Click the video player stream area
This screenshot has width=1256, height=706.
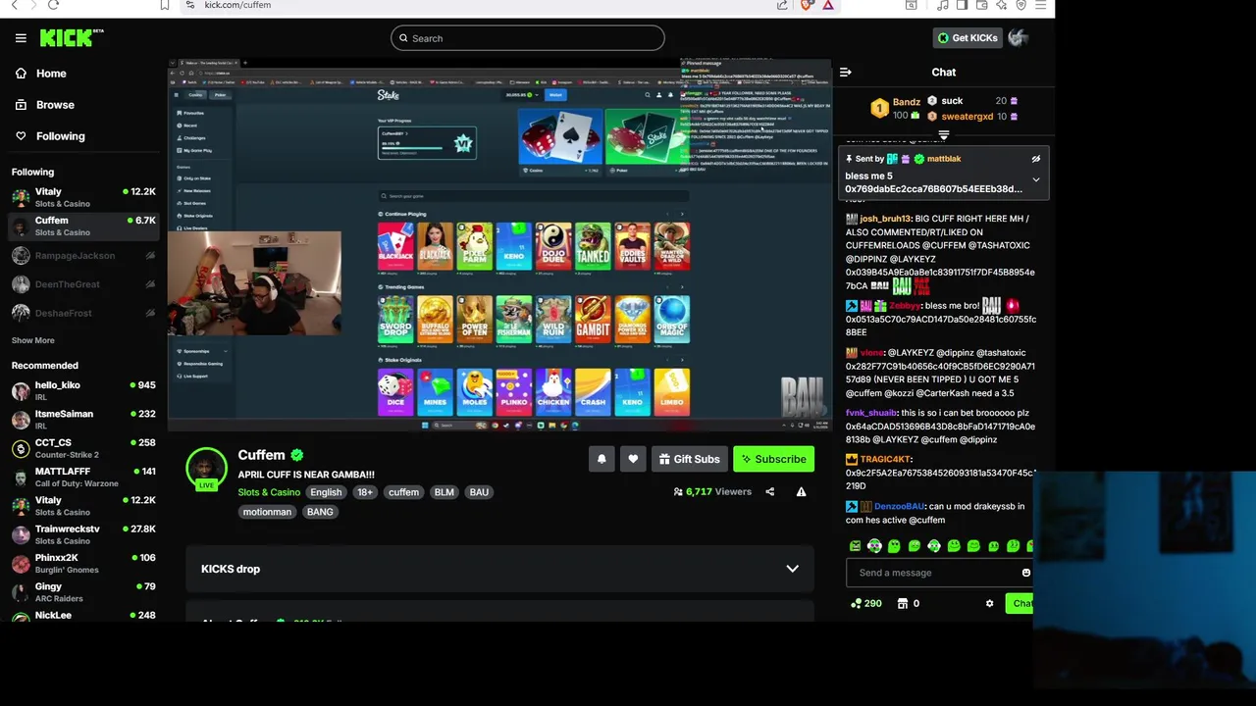[x=499, y=245]
